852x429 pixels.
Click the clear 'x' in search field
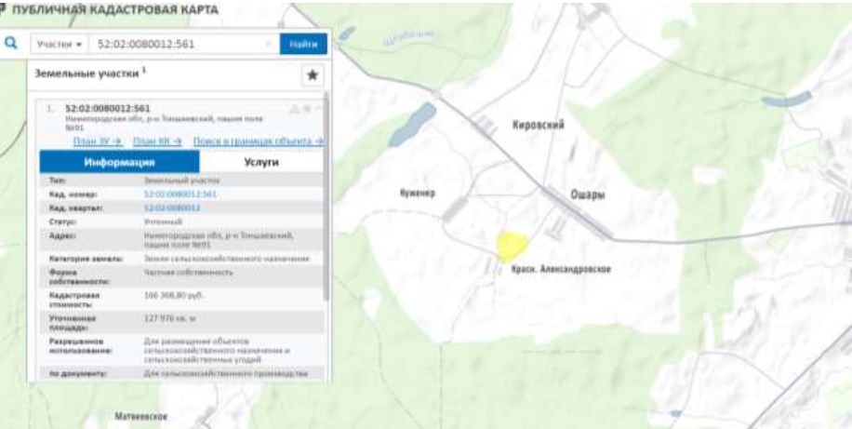coord(268,44)
